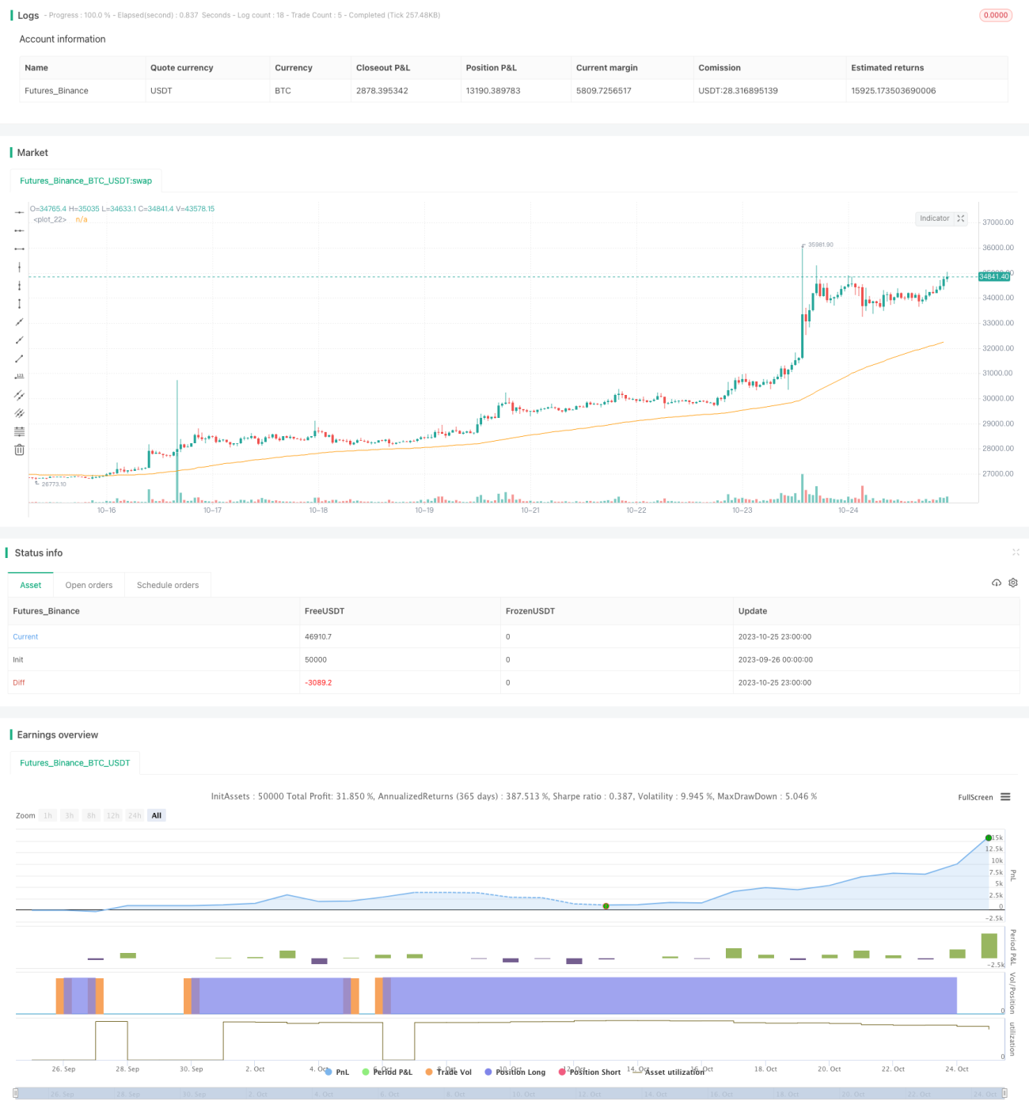This screenshot has width=1029, height=1116.
Task: Click the cloud download icon
Action: [x=997, y=583]
